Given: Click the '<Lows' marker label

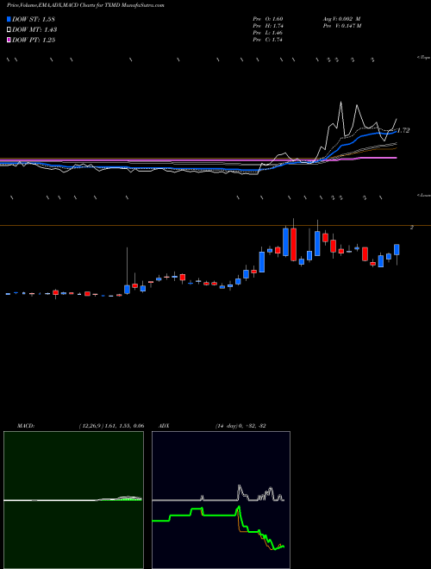Looking at the screenshot, I should pos(424,195).
